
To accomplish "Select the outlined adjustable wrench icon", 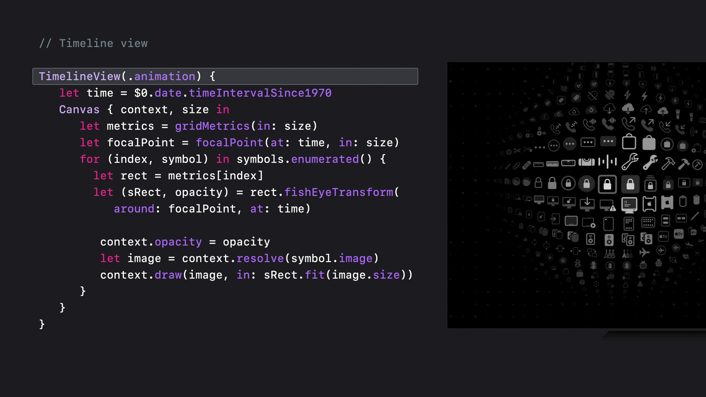I will coord(630,162).
